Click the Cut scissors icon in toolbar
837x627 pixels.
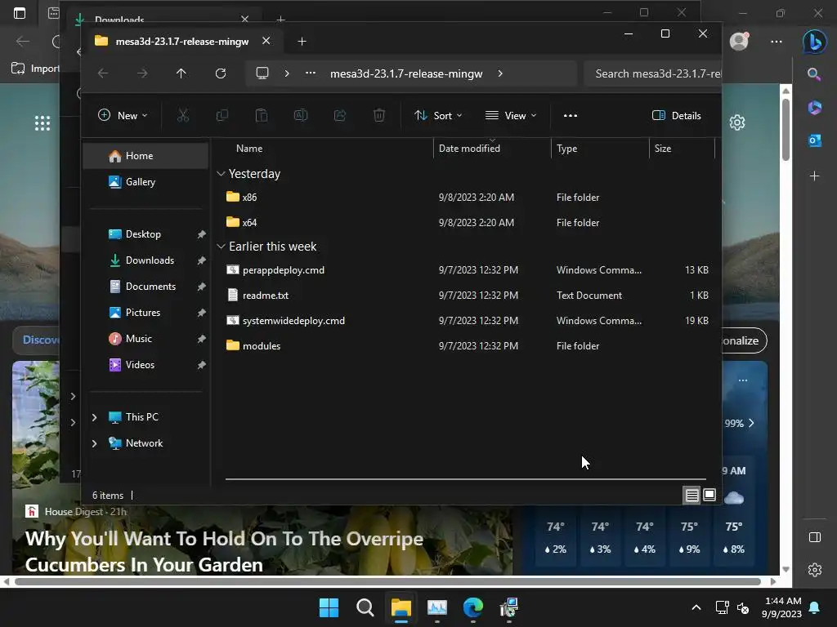coord(182,115)
